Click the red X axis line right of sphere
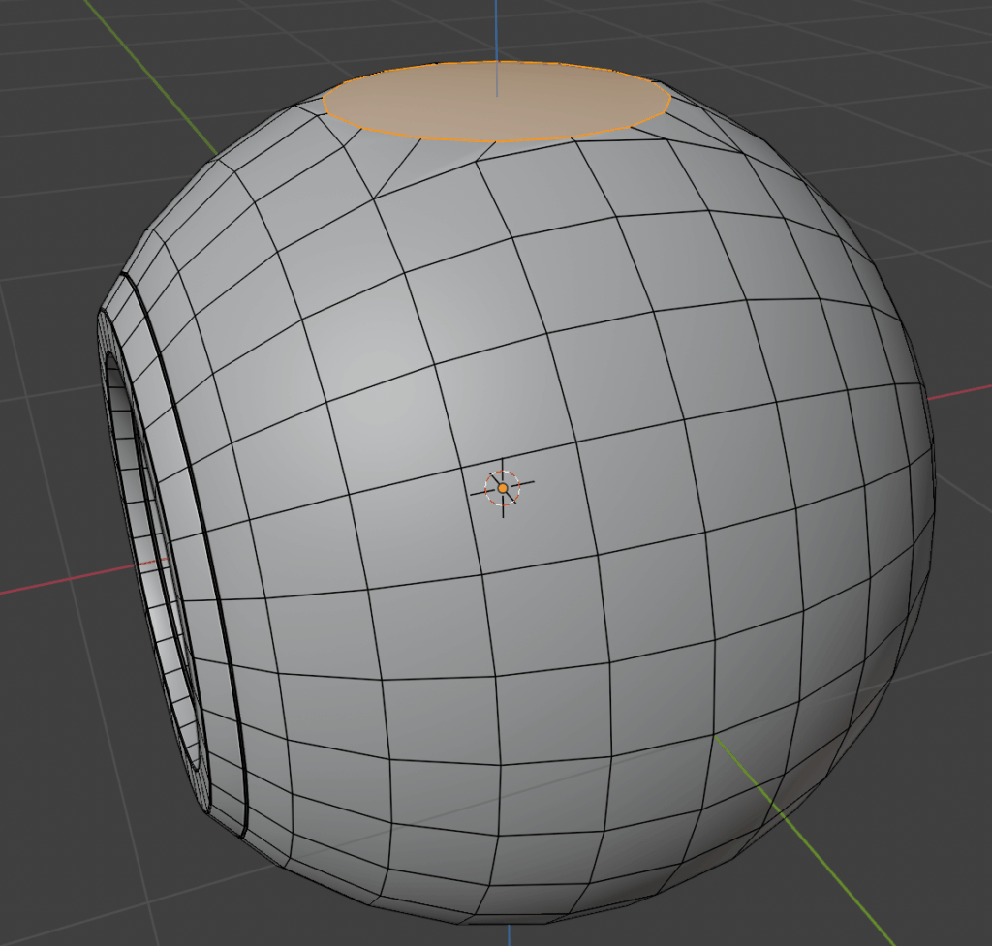The image size is (992, 946). click(959, 392)
